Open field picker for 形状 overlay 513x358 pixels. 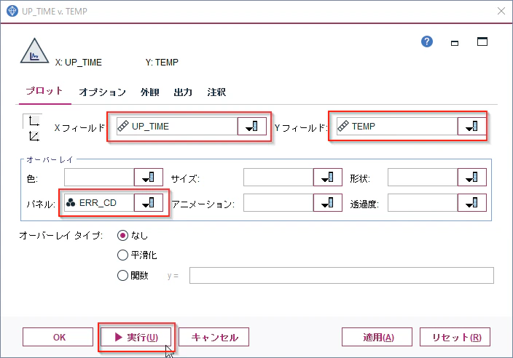471,178
